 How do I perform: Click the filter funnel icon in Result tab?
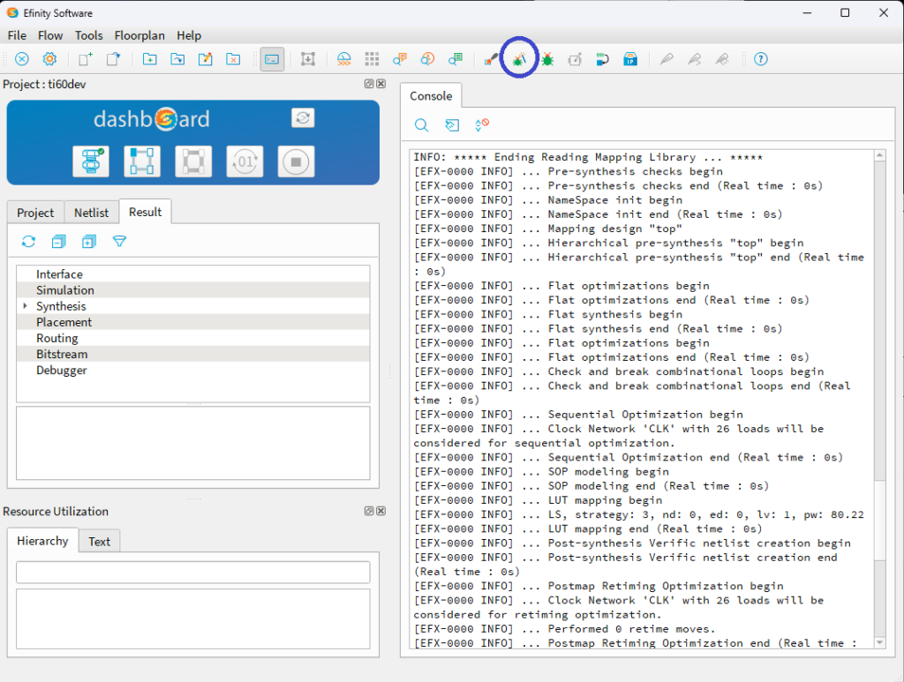tap(119, 242)
